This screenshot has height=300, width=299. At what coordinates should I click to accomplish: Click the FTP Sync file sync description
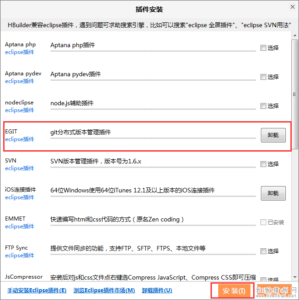[128, 248]
